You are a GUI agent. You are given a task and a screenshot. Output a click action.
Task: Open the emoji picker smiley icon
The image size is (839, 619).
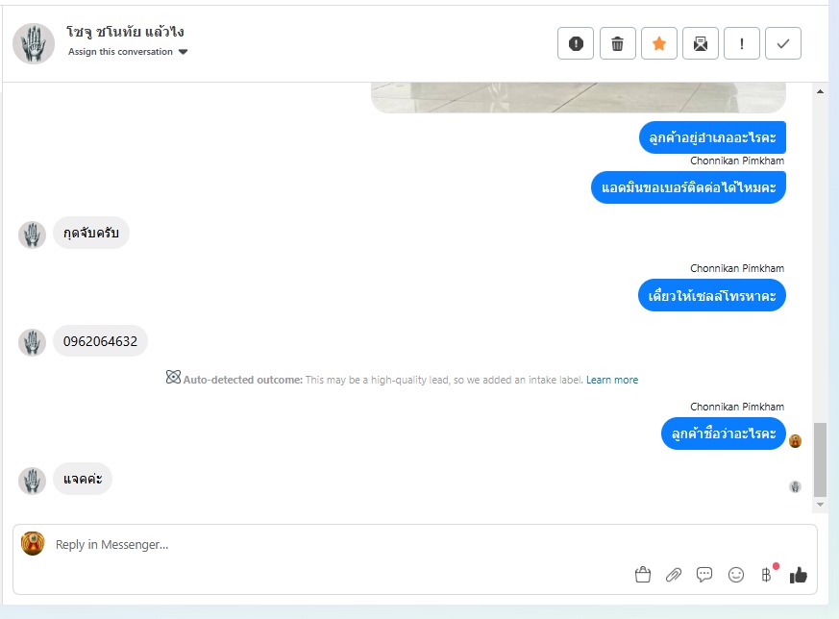[x=736, y=575]
